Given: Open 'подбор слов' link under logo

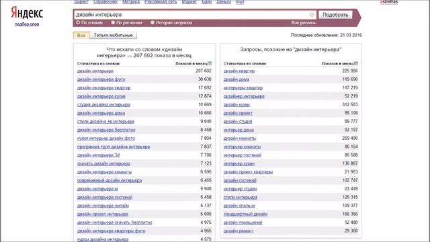Looking at the screenshot, I should 27,24.
